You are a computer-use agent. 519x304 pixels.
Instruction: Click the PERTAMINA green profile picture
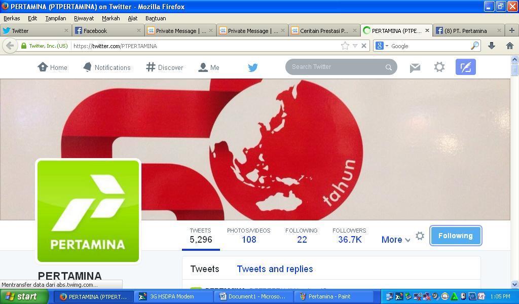(x=88, y=211)
